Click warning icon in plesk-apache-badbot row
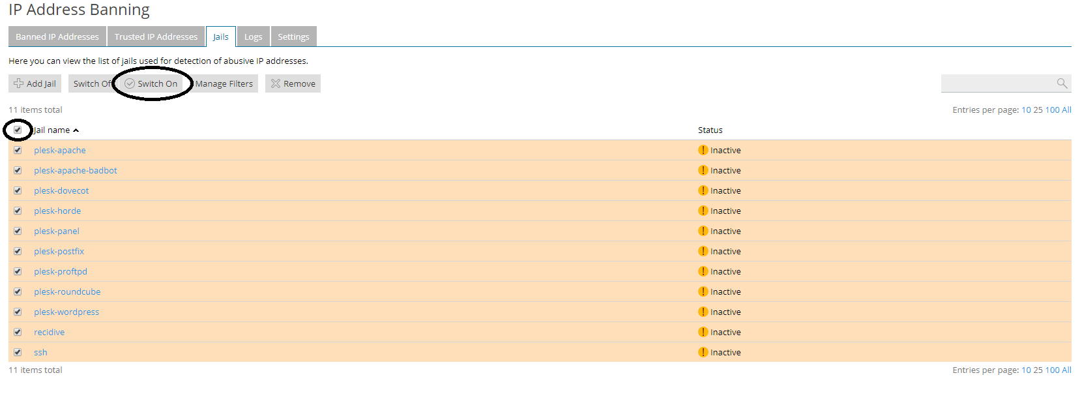The height and width of the screenshot is (401, 1082). pyautogui.click(x=703, y=170)
